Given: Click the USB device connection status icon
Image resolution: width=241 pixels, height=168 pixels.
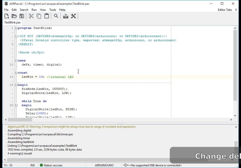Looking at the screenshot, I should click(126, 165).
